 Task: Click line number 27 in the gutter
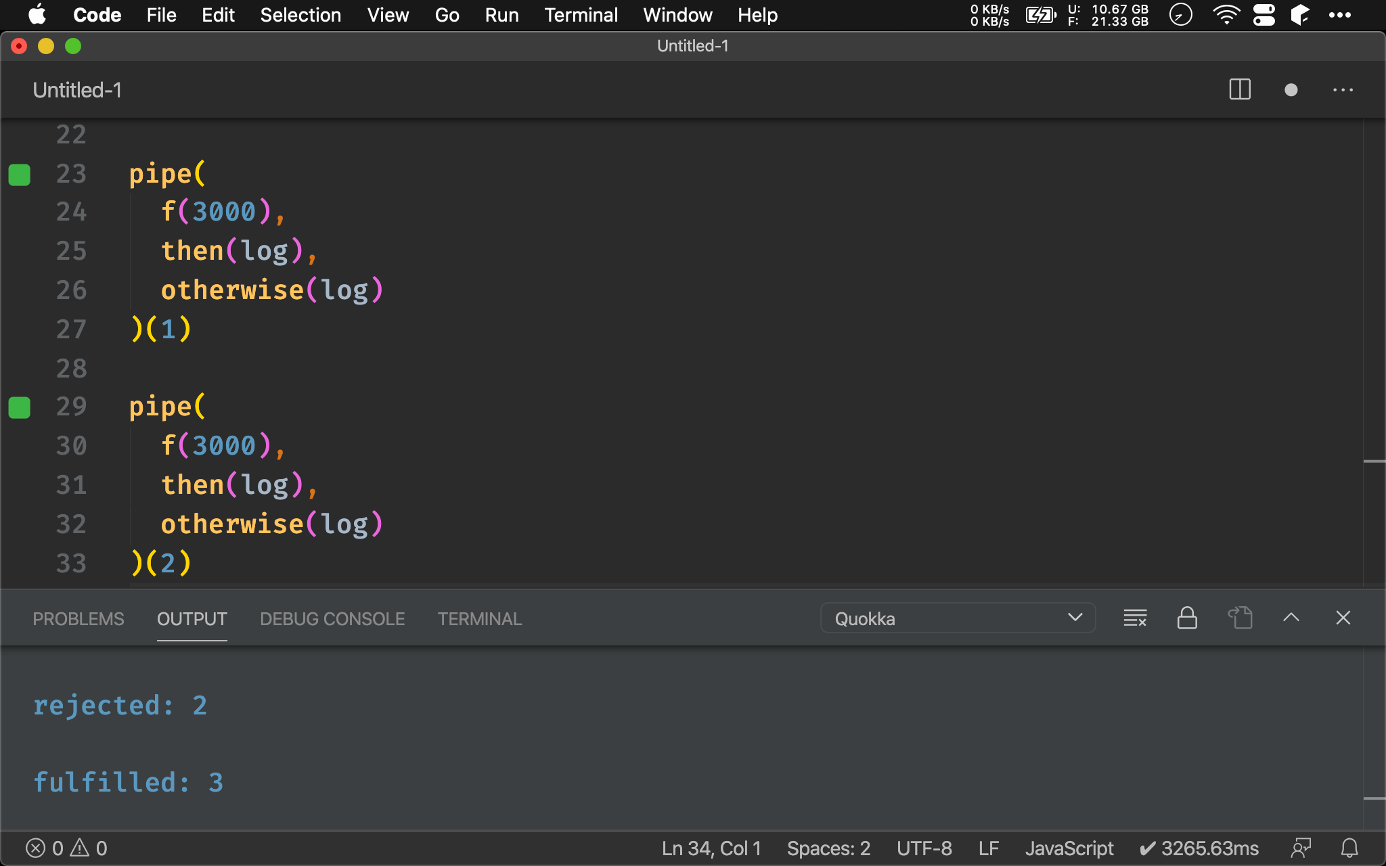pyautogui.click(x=71, y=329)
